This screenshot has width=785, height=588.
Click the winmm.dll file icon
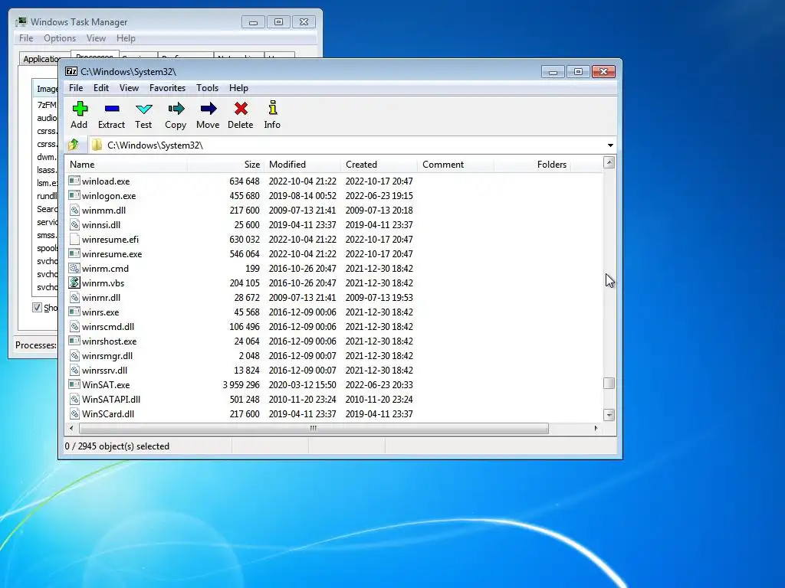point(74,210)
